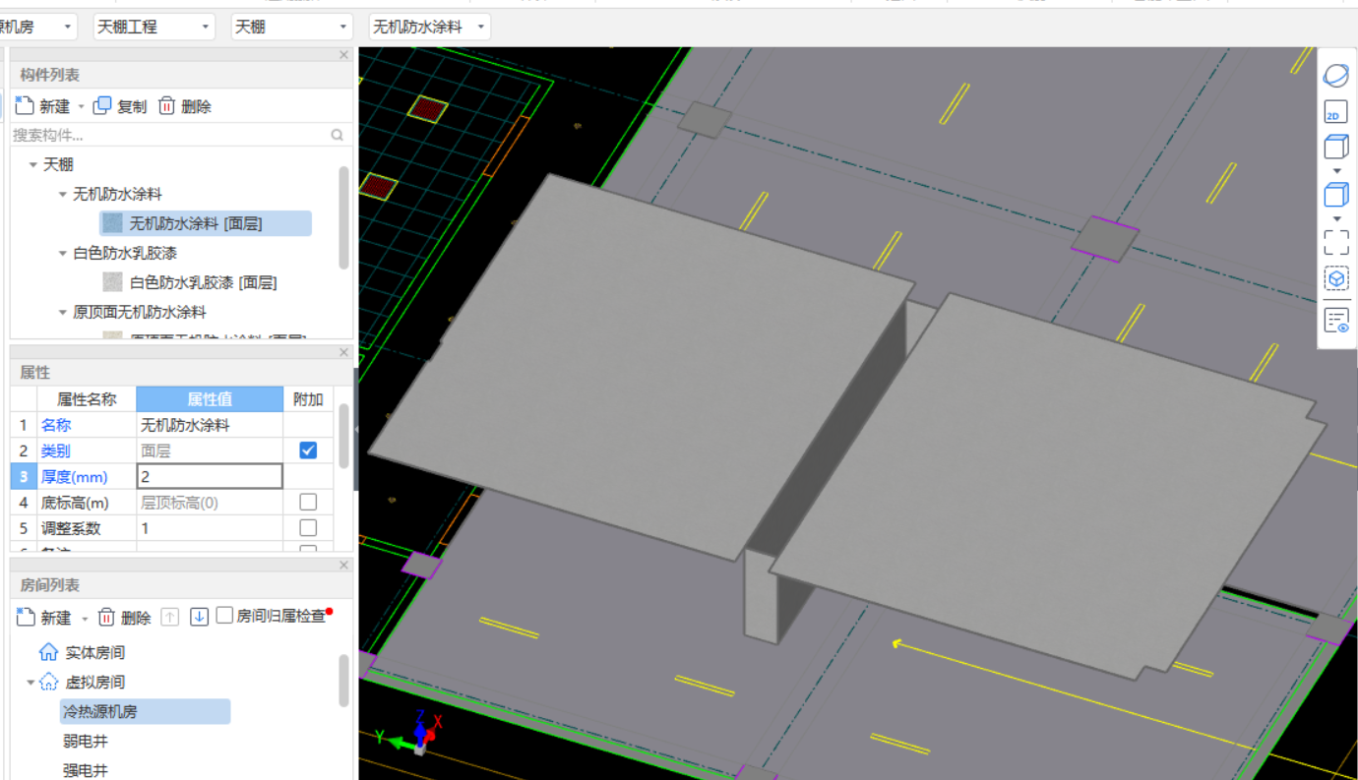This screenshot has width=1358, height=780.
Task: Open the 新建 dropdown arrow in 构件列表
Action: coord(82,106)
